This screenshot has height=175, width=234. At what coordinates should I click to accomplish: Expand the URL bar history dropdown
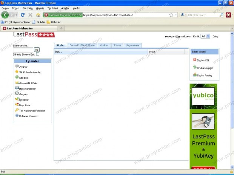point(175,15)
